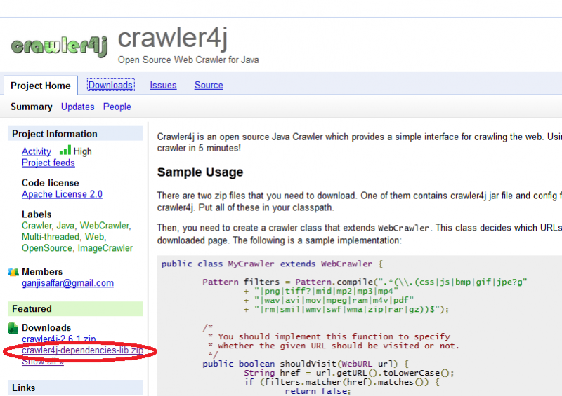This screenshot has width=562, height=396.
Task: Open the People subtab
Action: pos(117,107)
